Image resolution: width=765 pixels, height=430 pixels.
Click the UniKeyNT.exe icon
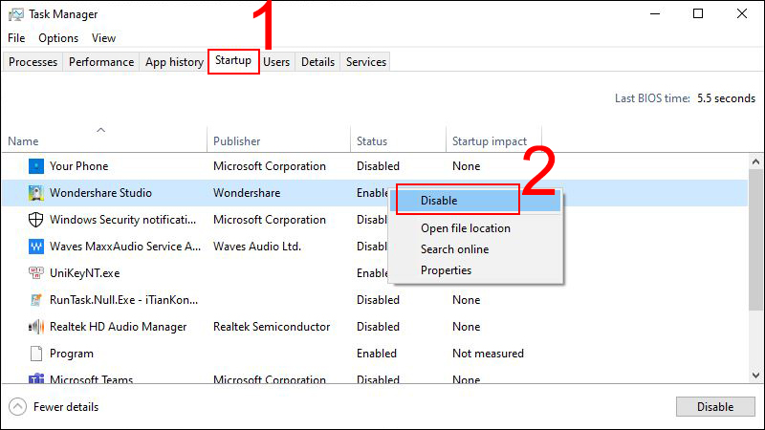coord(36,273)
